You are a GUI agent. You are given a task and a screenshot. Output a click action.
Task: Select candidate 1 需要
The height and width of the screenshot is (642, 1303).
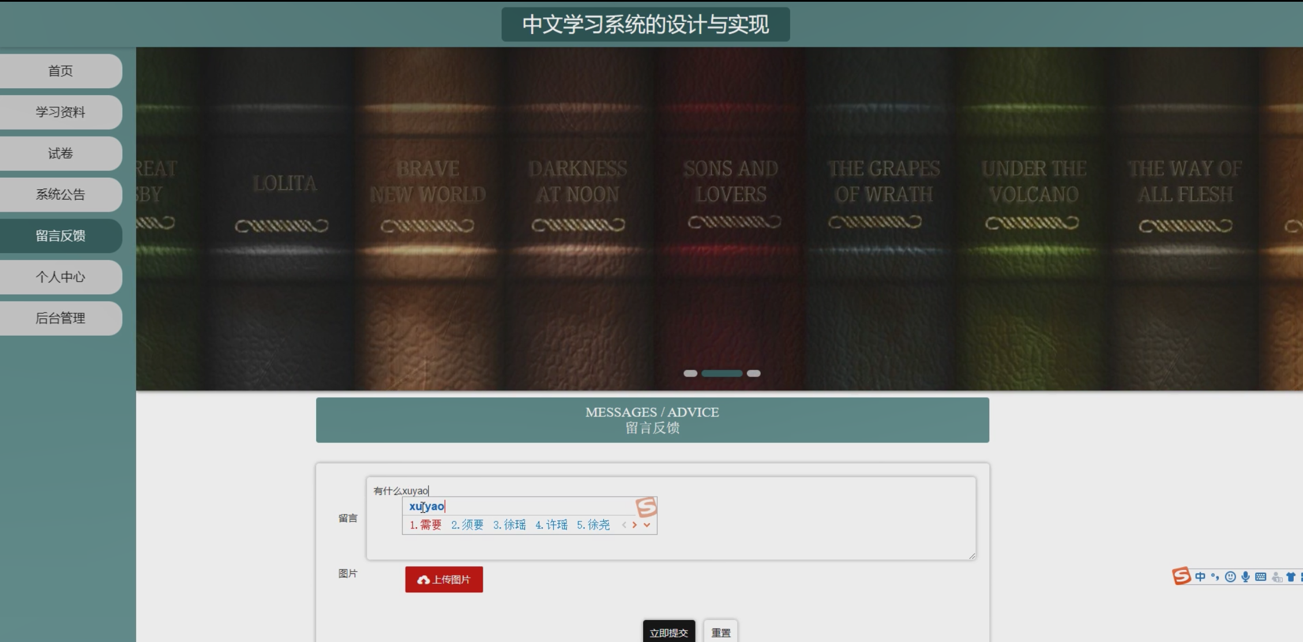coord(426,525)
